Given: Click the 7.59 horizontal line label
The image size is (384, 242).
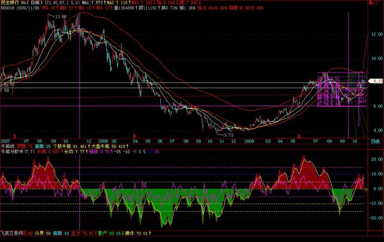Looking at the screenshot, I should [4, 91].
